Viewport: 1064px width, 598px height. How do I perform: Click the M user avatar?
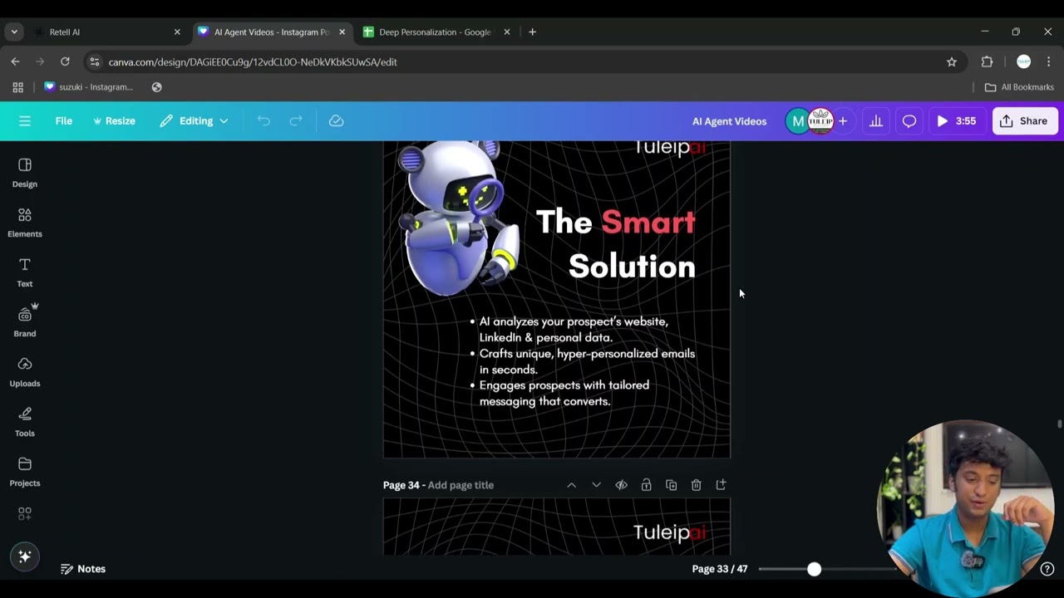[x=798, y=121]
